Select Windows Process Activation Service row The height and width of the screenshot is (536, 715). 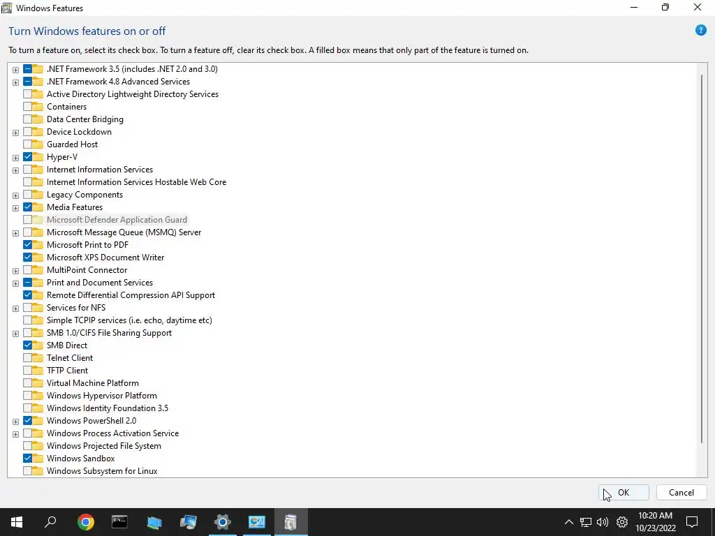tap(112, 433)
